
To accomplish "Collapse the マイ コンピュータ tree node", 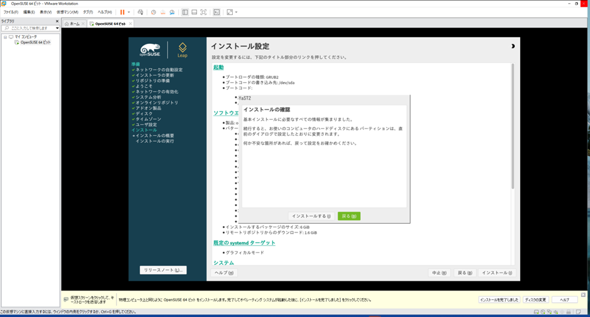I will click(5, 37).
